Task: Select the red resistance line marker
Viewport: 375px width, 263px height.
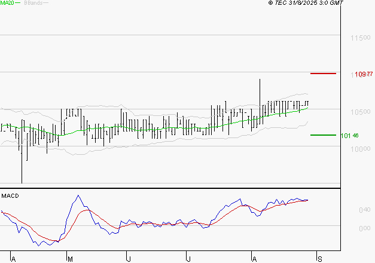Action: (x=323, y=74)
